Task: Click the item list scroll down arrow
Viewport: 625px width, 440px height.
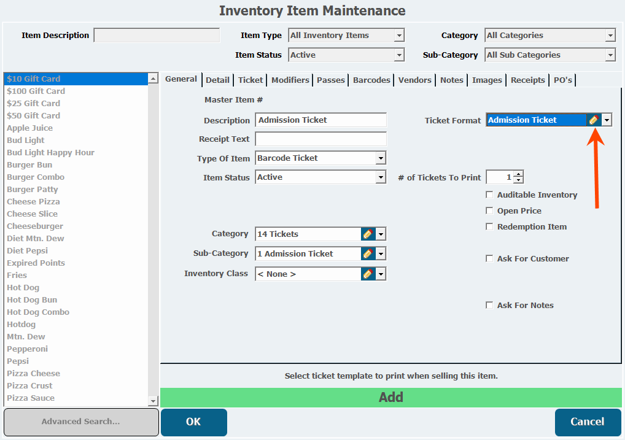Action: pyautogui.click(x=153, y=401)
